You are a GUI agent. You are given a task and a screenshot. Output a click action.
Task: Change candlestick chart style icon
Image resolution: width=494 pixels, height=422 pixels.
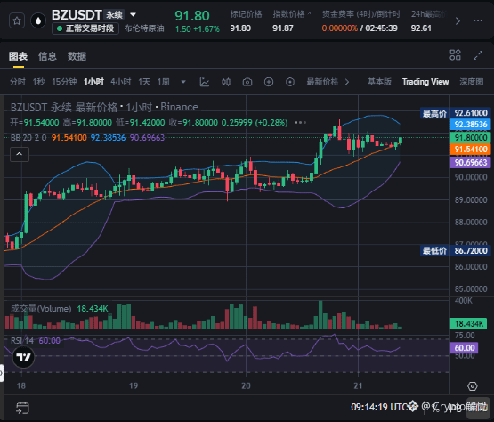226,82
